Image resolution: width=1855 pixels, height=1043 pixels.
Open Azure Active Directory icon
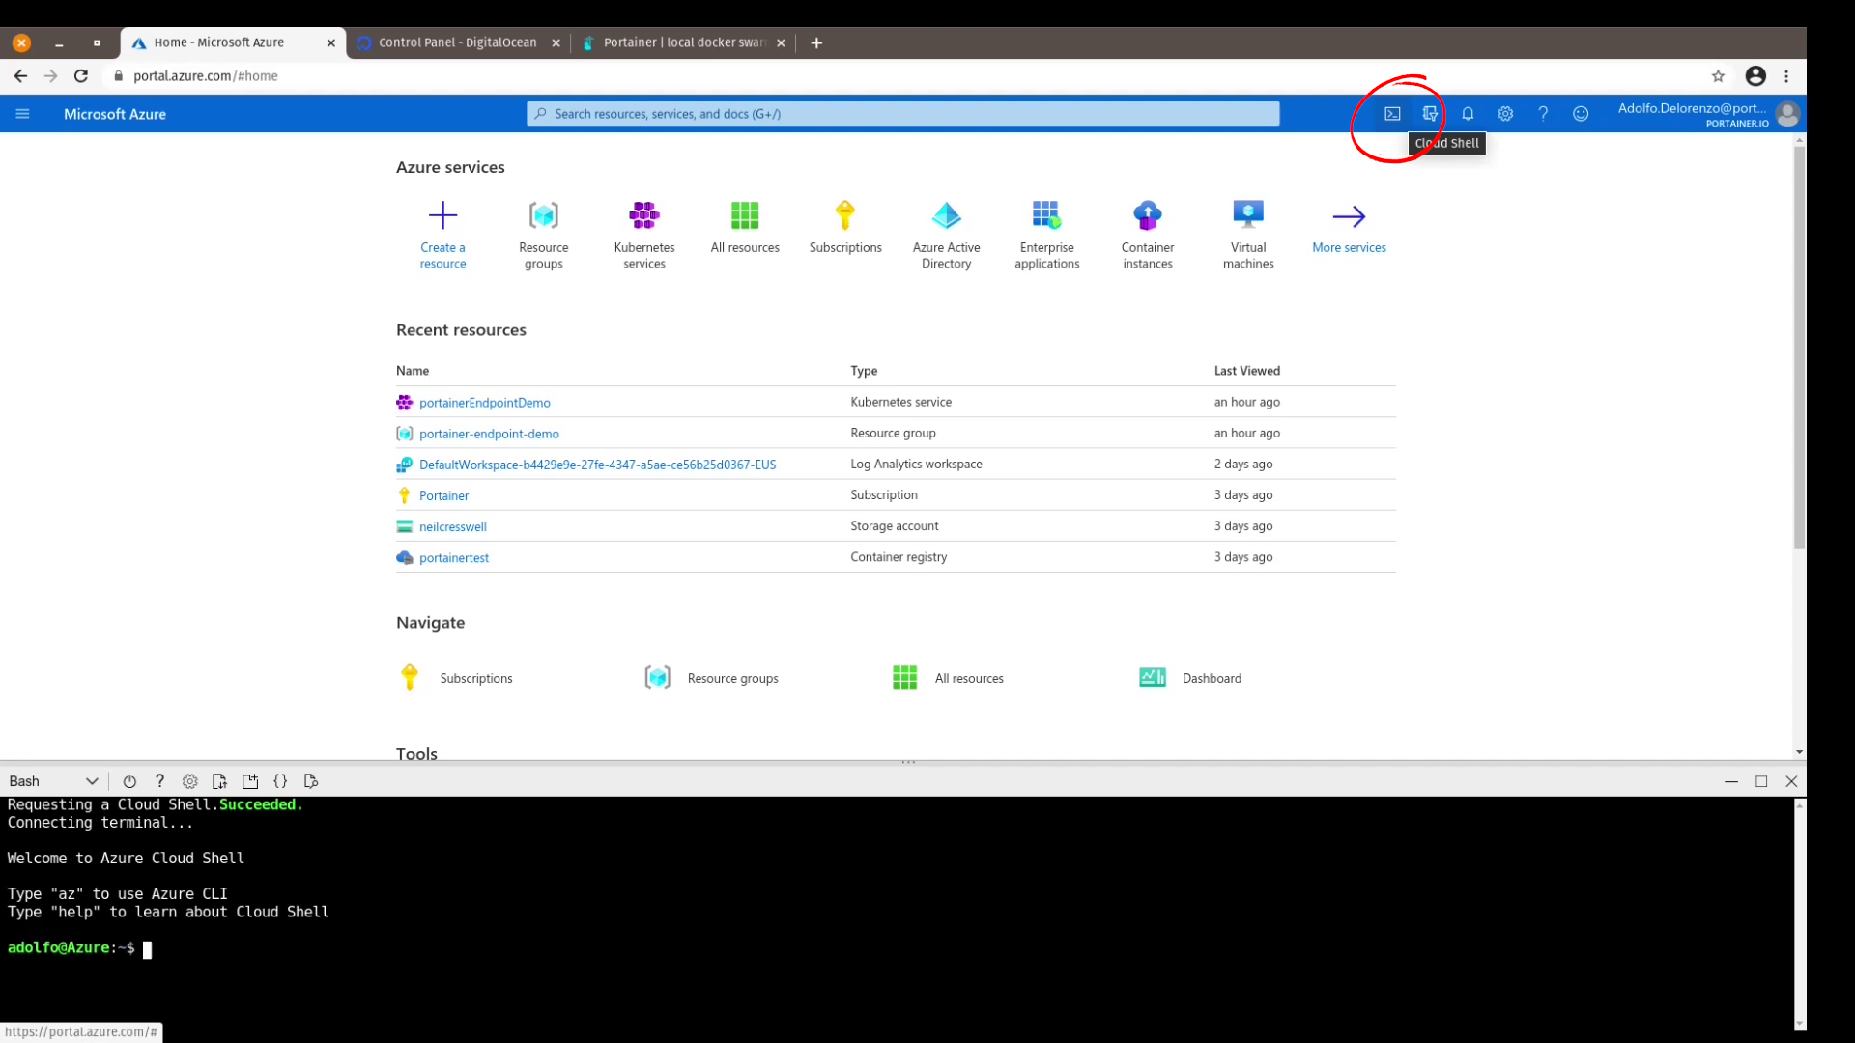click(x=947, y=214)
